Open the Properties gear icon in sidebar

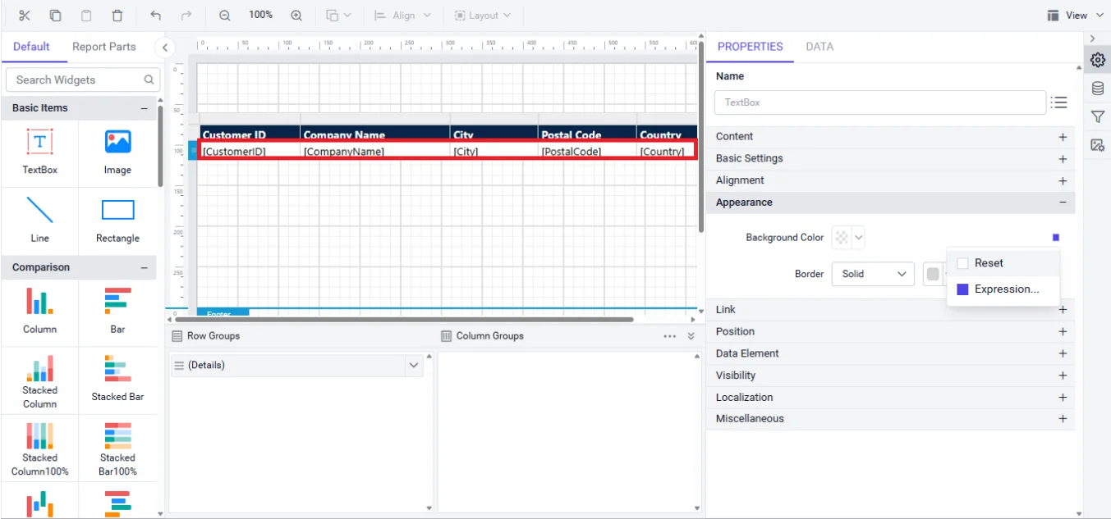click(x=1097, y=60)
